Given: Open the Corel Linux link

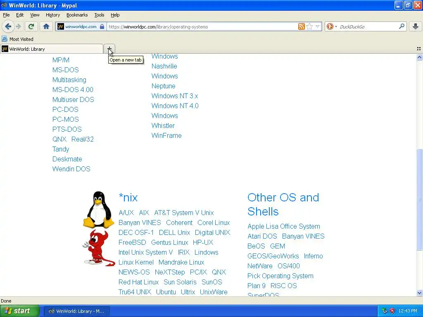Looking at the screenshot, I should click(214, 222).
